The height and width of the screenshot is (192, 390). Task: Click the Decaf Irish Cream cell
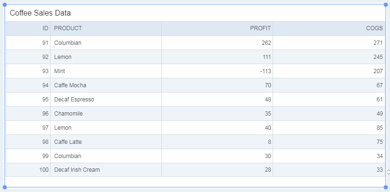point(106,170)
